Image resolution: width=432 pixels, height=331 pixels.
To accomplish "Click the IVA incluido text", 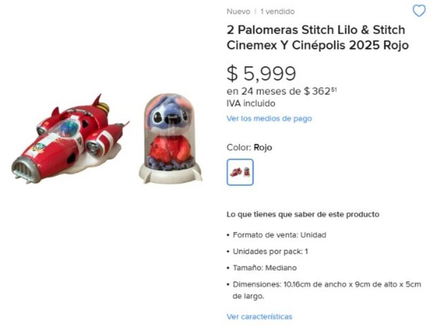I will point(251,104).
